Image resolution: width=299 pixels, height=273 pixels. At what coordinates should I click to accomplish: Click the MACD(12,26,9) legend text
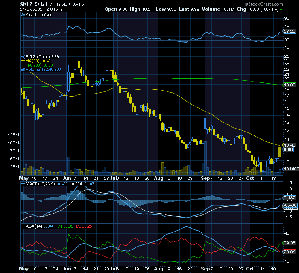click(40, 184)
